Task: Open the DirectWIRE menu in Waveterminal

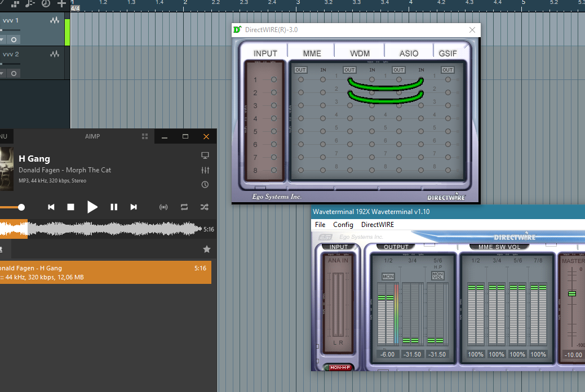Action: 377,225
